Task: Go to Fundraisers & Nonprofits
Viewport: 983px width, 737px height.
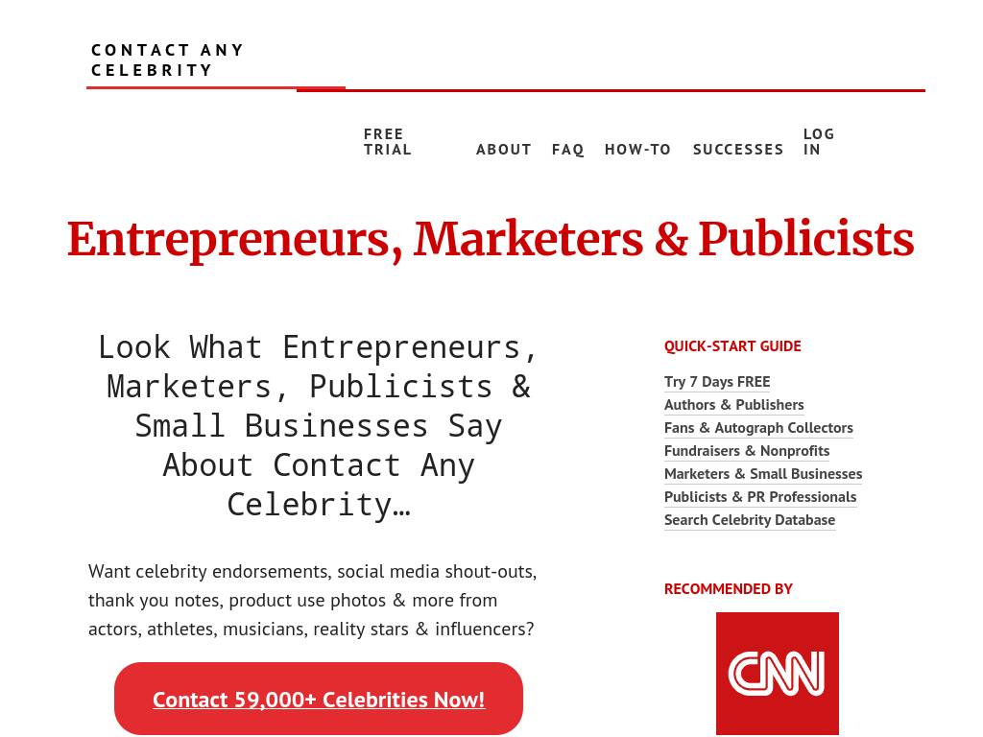Action: 747,451
